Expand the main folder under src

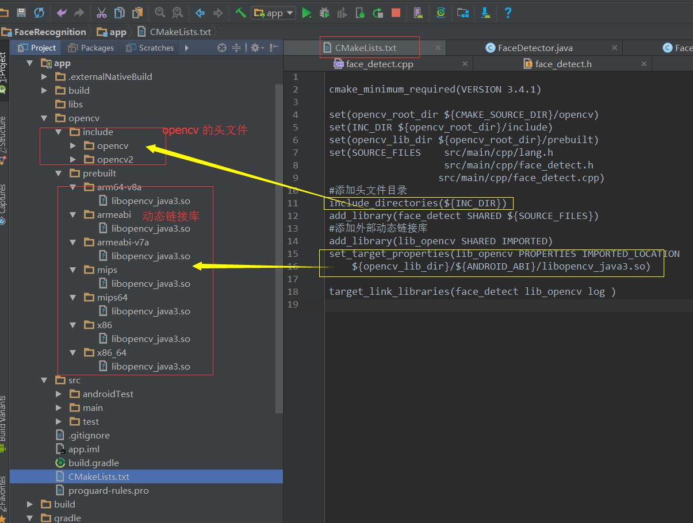[x=58, y=407]
